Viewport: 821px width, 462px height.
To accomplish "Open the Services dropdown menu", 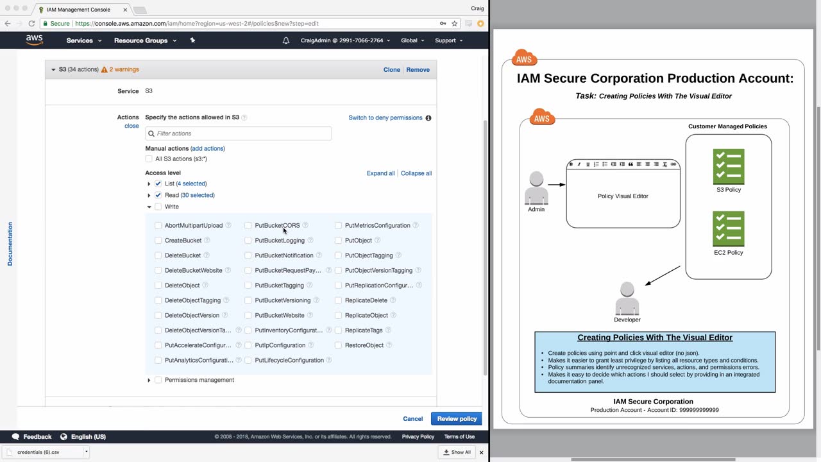I will point(84,40).
